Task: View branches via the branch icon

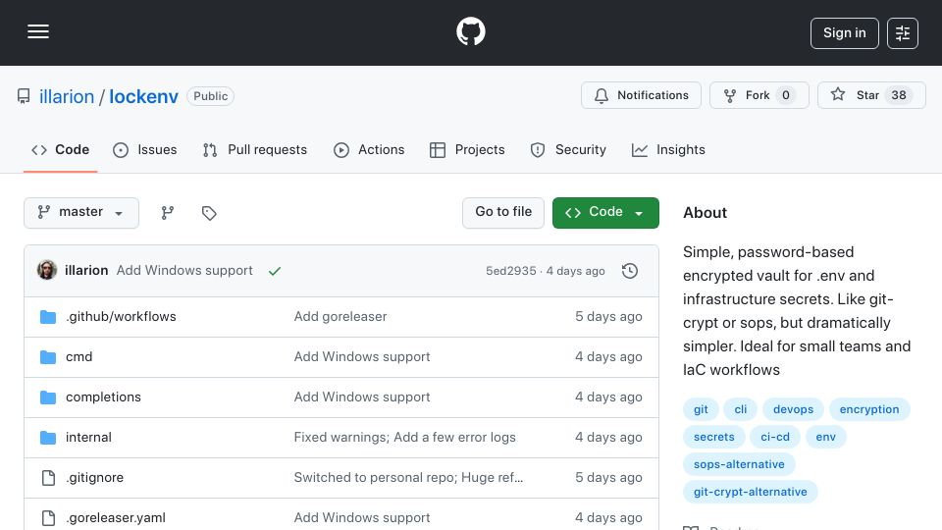Action: coord(168,213)
